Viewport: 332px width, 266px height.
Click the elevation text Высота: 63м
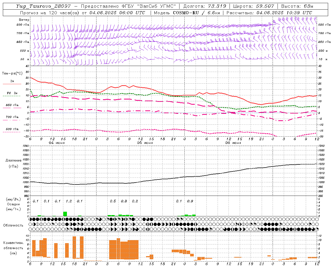[297, 6]
